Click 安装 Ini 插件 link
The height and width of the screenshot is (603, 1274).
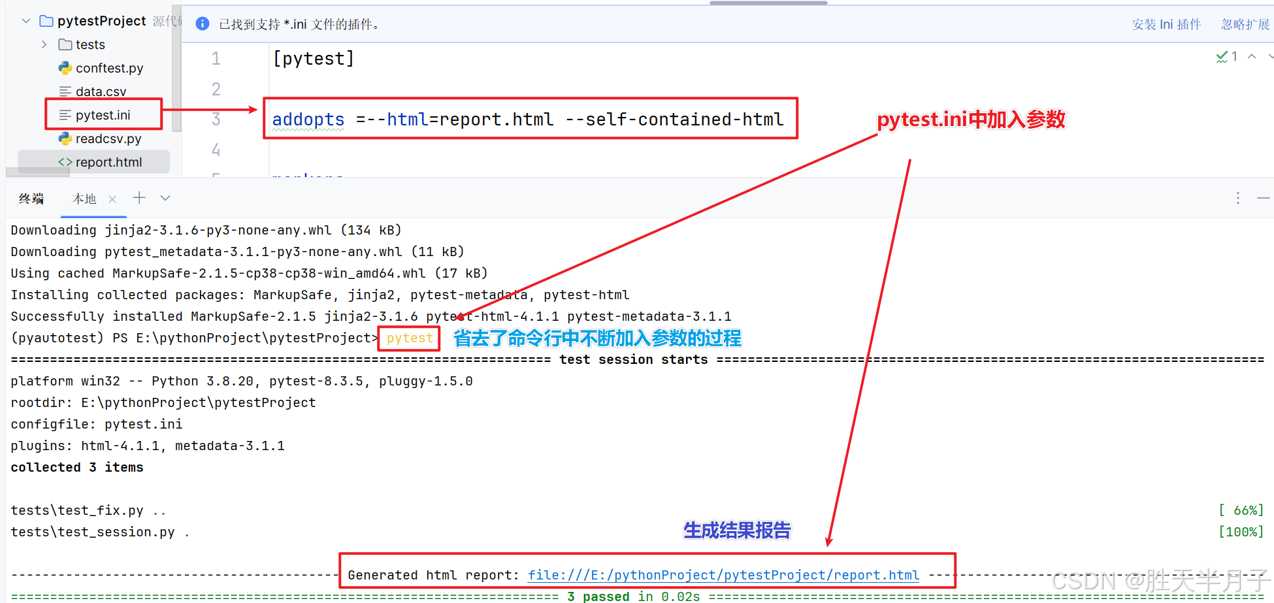(1166, 24)
